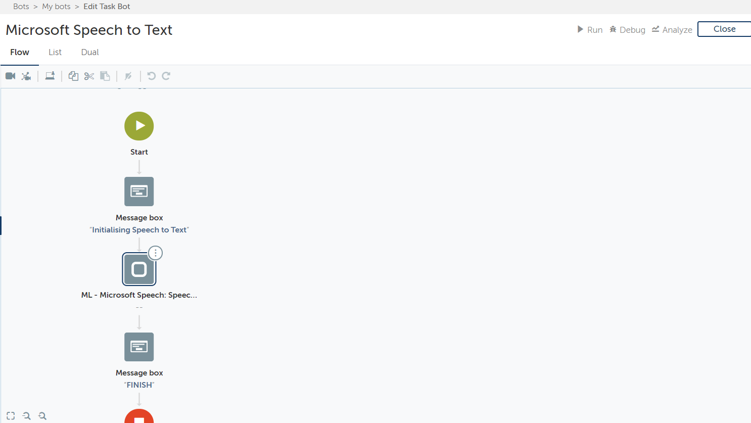751x423 pixels.
Task: Switch to the Dual view tab
Action: pos(90,52)
